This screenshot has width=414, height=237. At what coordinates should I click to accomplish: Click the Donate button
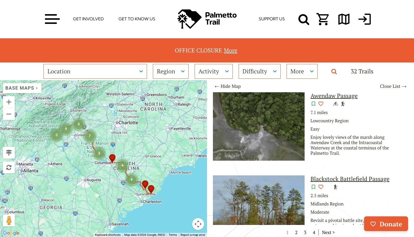click(x=386, y=224)
